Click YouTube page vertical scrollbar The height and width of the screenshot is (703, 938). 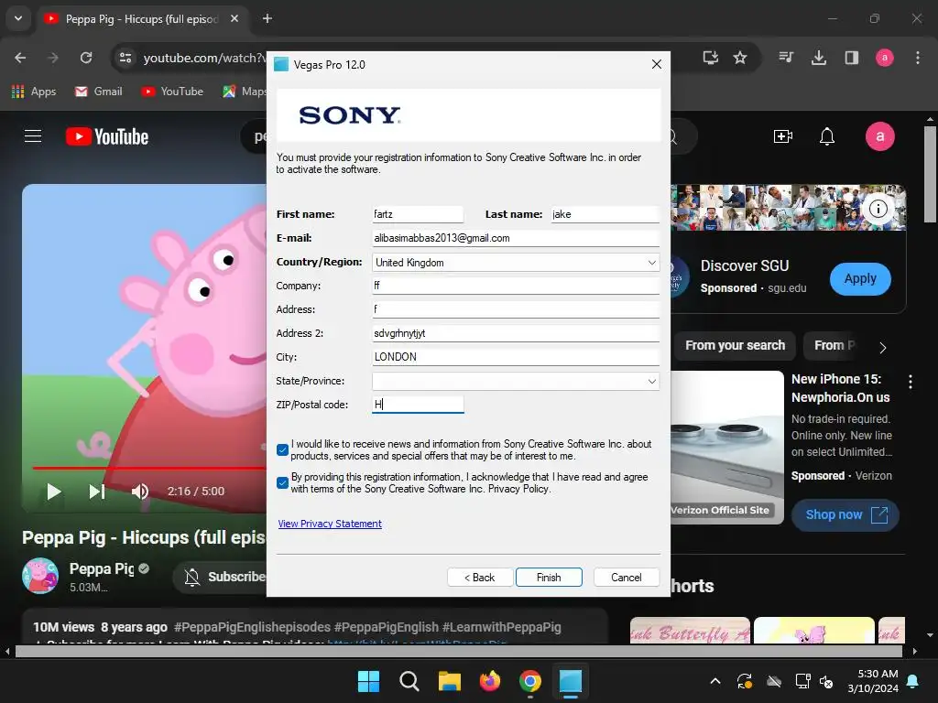930,174
